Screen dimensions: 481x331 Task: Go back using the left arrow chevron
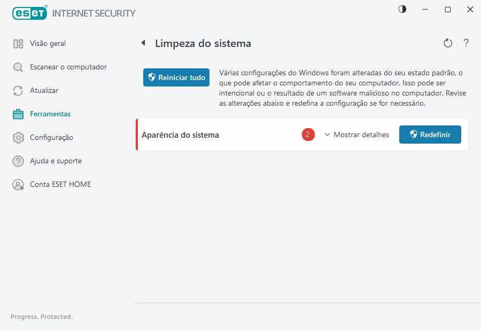(143, 43)
